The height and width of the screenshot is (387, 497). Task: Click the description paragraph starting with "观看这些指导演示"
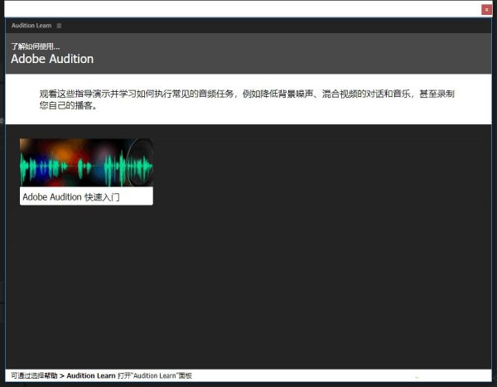click(247, 99)
